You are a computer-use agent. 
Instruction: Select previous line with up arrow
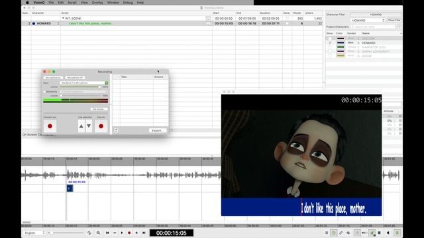(x=81, y=126)
